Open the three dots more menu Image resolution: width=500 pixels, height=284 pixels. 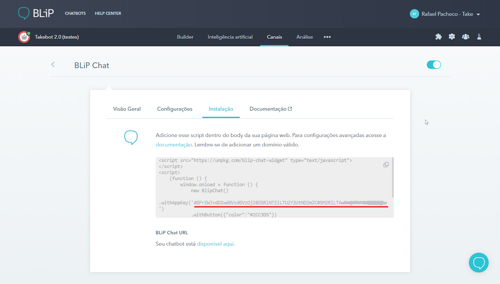(x=327, y=37)
